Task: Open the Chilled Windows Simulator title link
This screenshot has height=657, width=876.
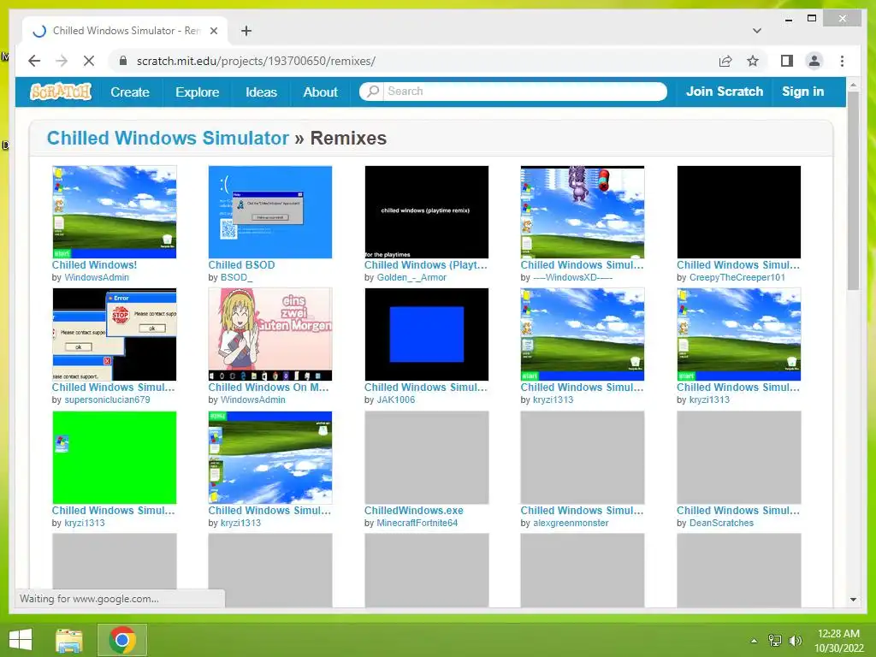Action: [168, 138]
